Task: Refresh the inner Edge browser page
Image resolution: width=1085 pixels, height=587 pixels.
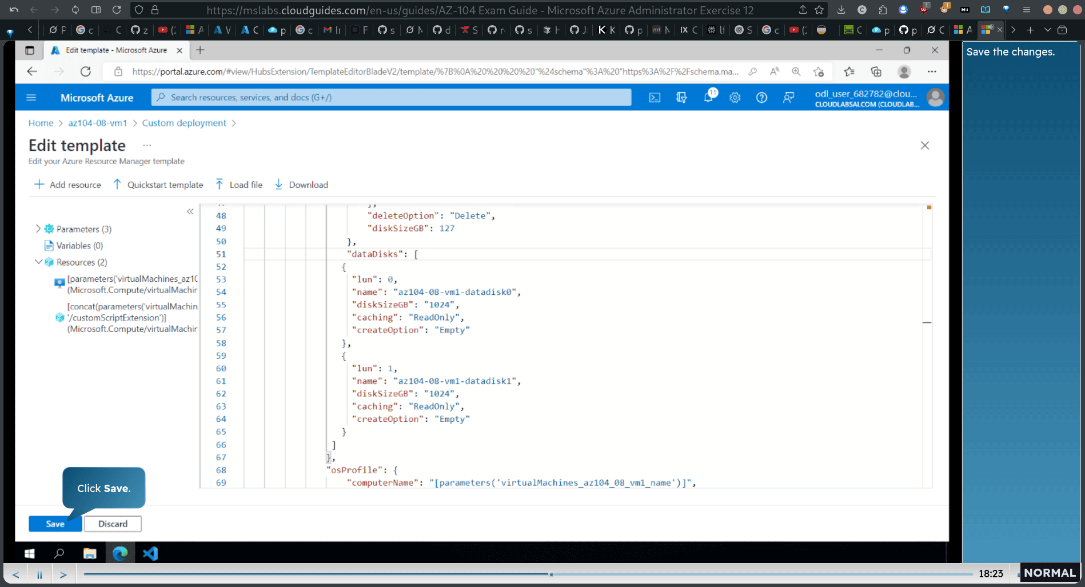Action: 86,71
